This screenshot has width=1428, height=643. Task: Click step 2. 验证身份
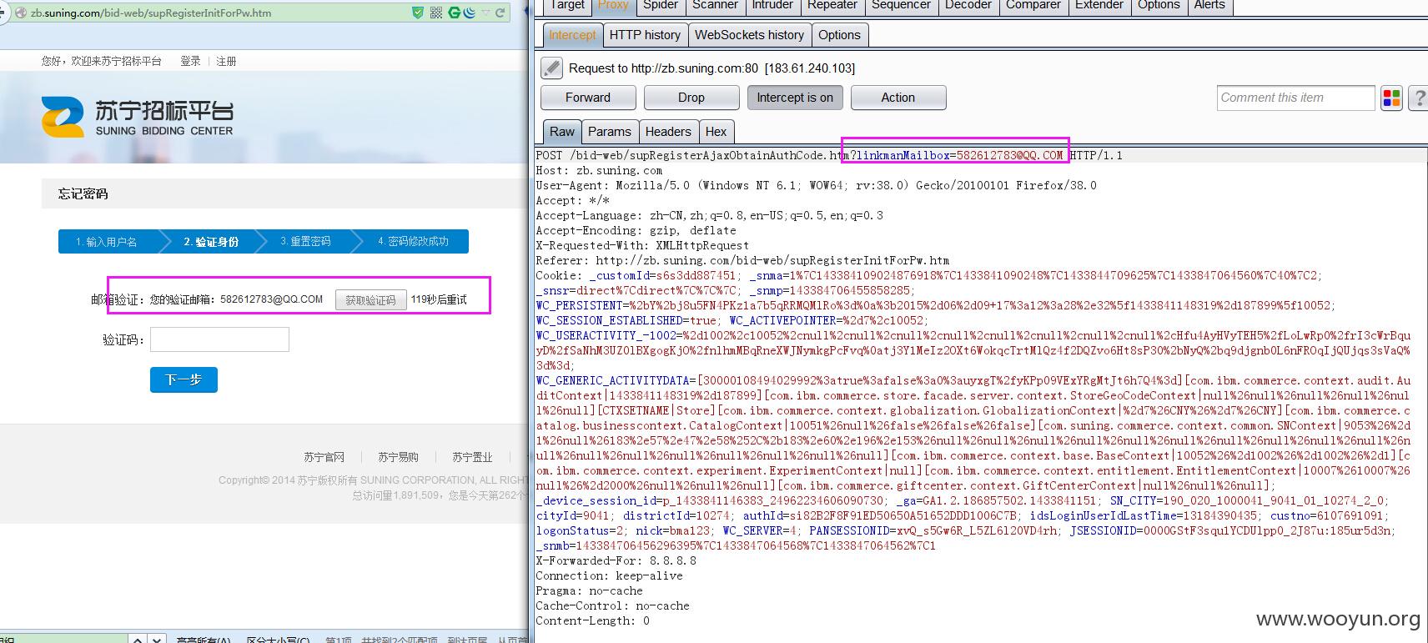[x=211, y=242]
